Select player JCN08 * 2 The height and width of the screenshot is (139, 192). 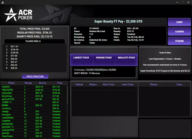(33, 102)
